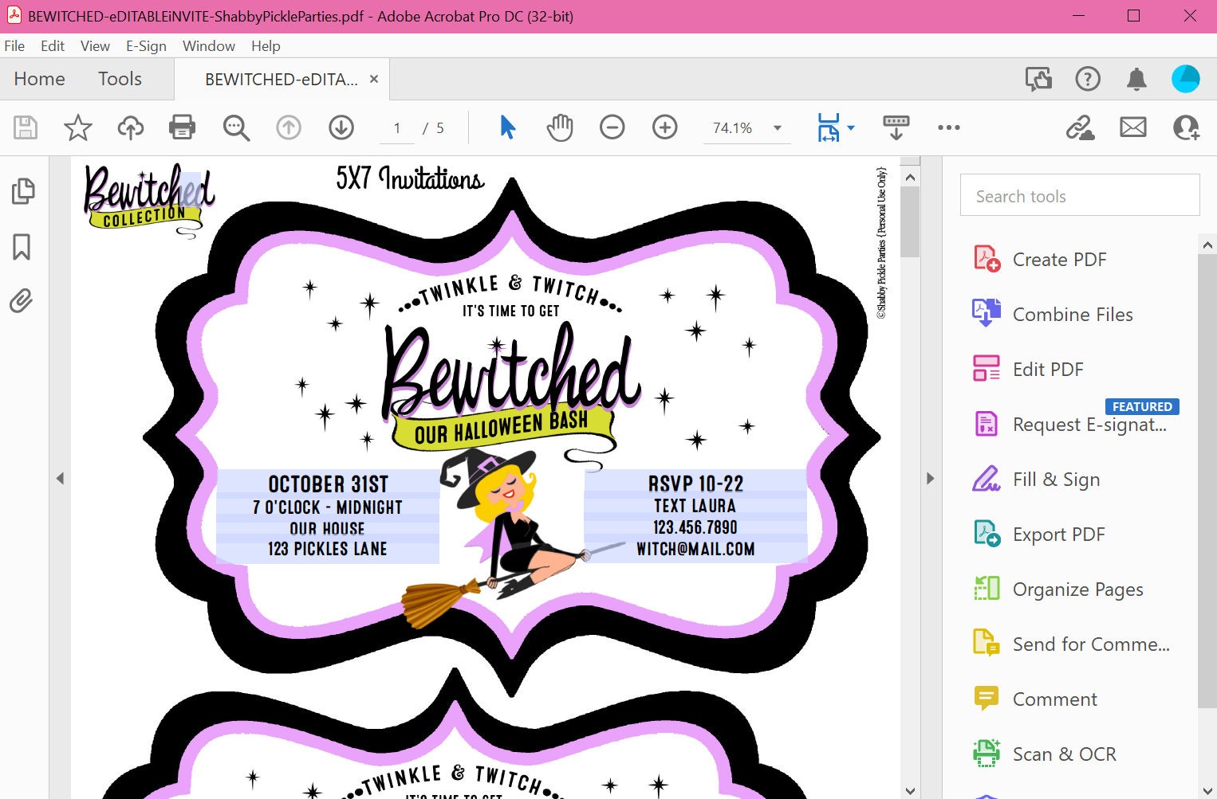The height and width of the screenshot is (799, 1217).
Task: Click Fit to width page icon
Action: (x=829, y=127)
